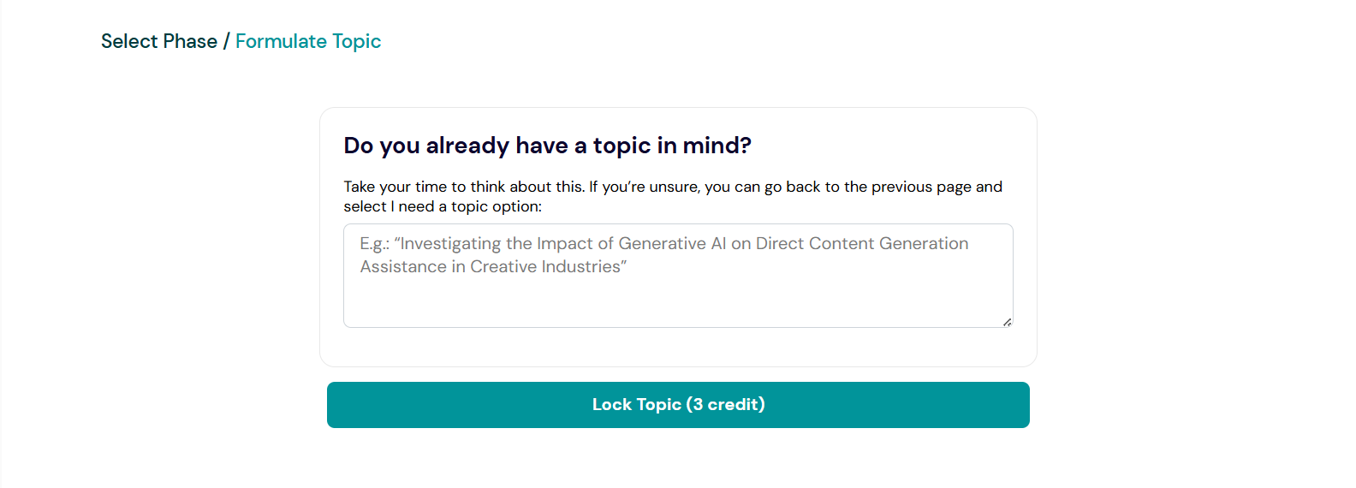1356x488 pixels.
Task: Click the word 'topic' in the heading
Action: (621, 146)
